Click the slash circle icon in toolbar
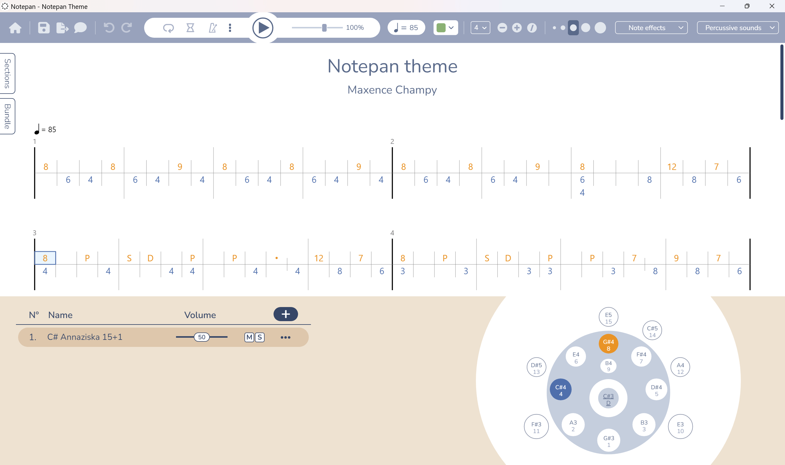 (532, 28)
